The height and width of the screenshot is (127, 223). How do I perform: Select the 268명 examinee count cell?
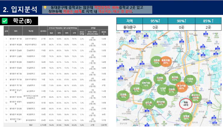pos(43,109)
